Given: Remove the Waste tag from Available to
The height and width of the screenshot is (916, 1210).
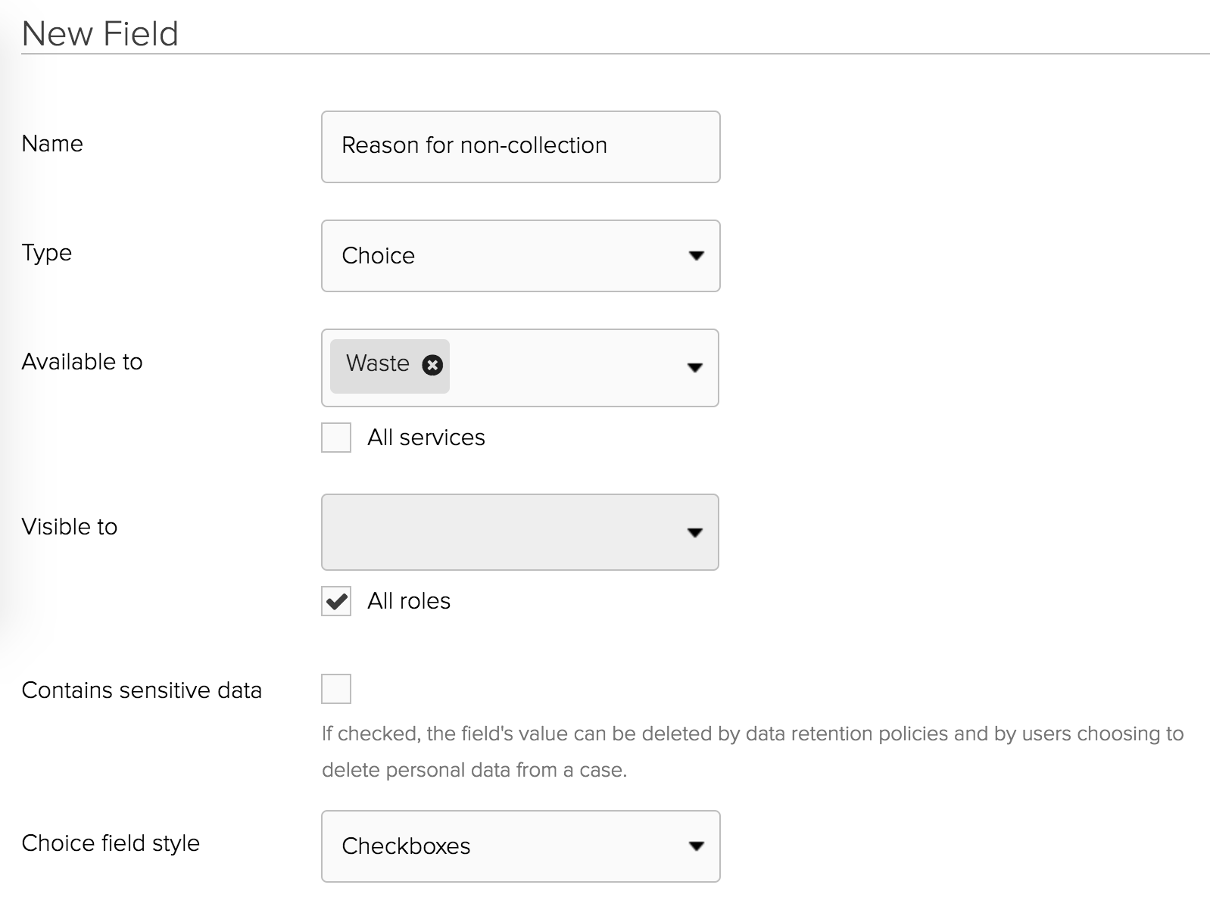Looking at the screenshot, I should pyautogui.click(x=432, y=366).
